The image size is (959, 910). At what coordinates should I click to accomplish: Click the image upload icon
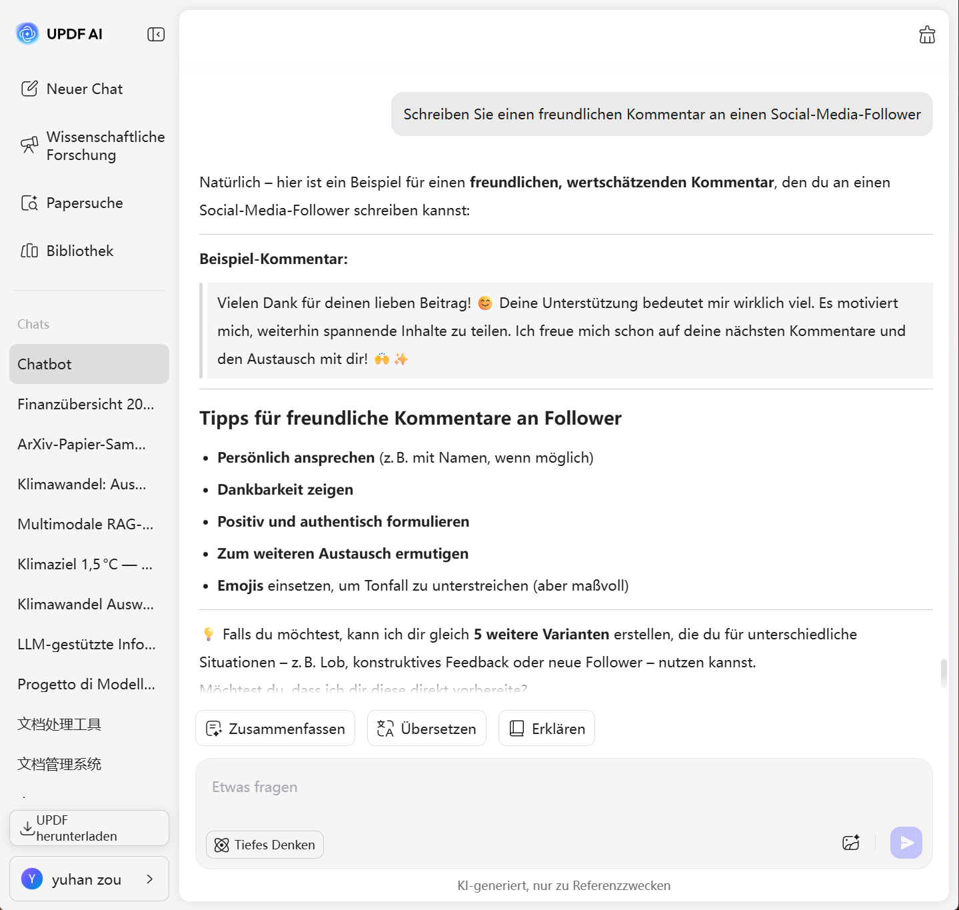point(851,843)
